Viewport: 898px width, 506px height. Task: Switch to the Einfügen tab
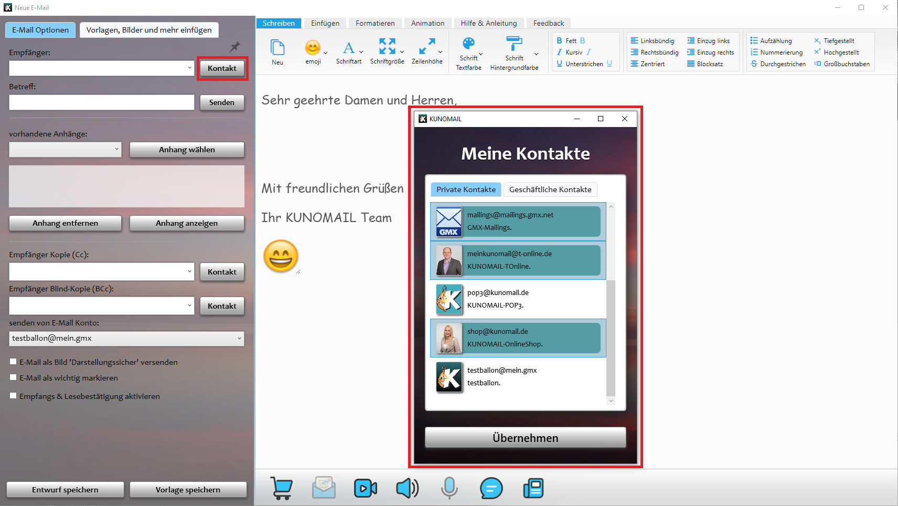click(325, 23)
